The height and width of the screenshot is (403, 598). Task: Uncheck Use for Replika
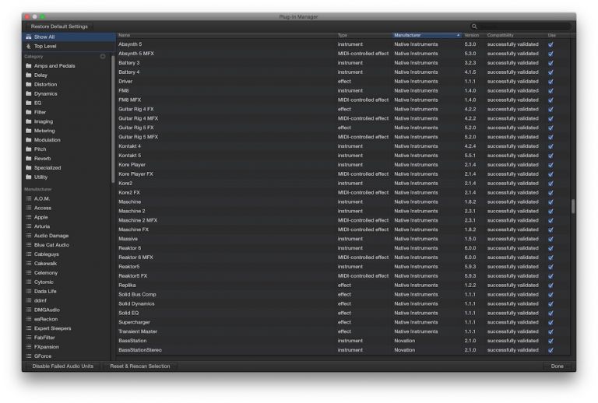tap(551, 285)
